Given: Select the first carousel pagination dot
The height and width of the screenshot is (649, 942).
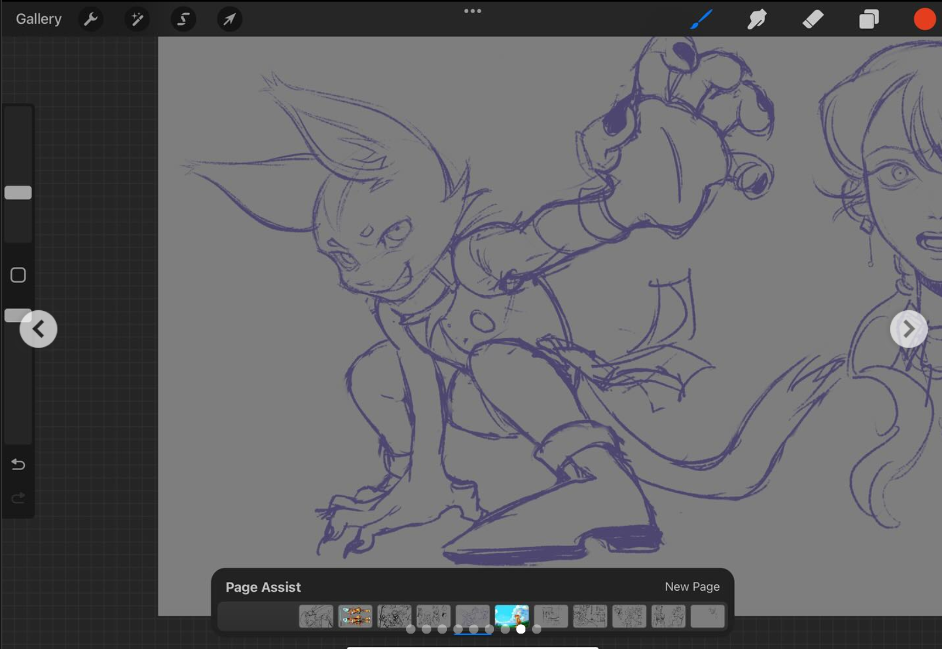Looking at the screenshot, I should click(x=411, y=629).
